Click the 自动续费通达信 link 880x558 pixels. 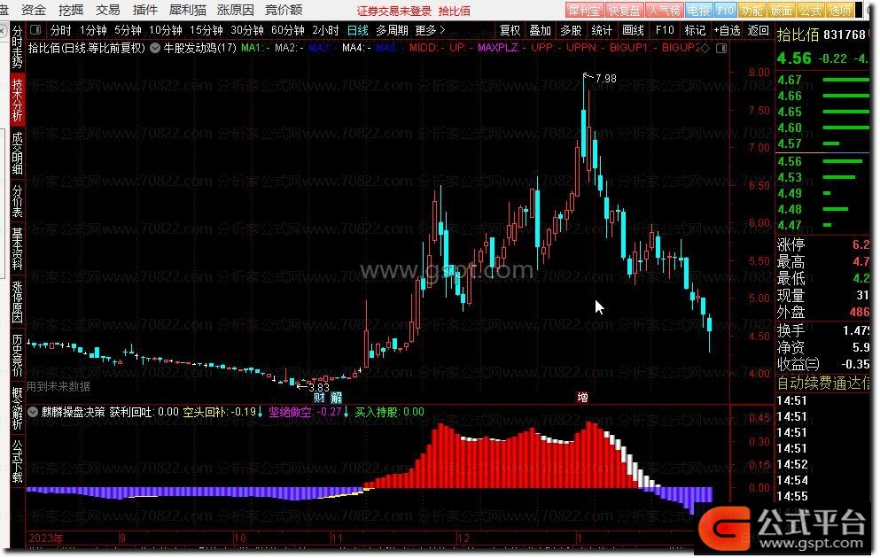(822, 383)
